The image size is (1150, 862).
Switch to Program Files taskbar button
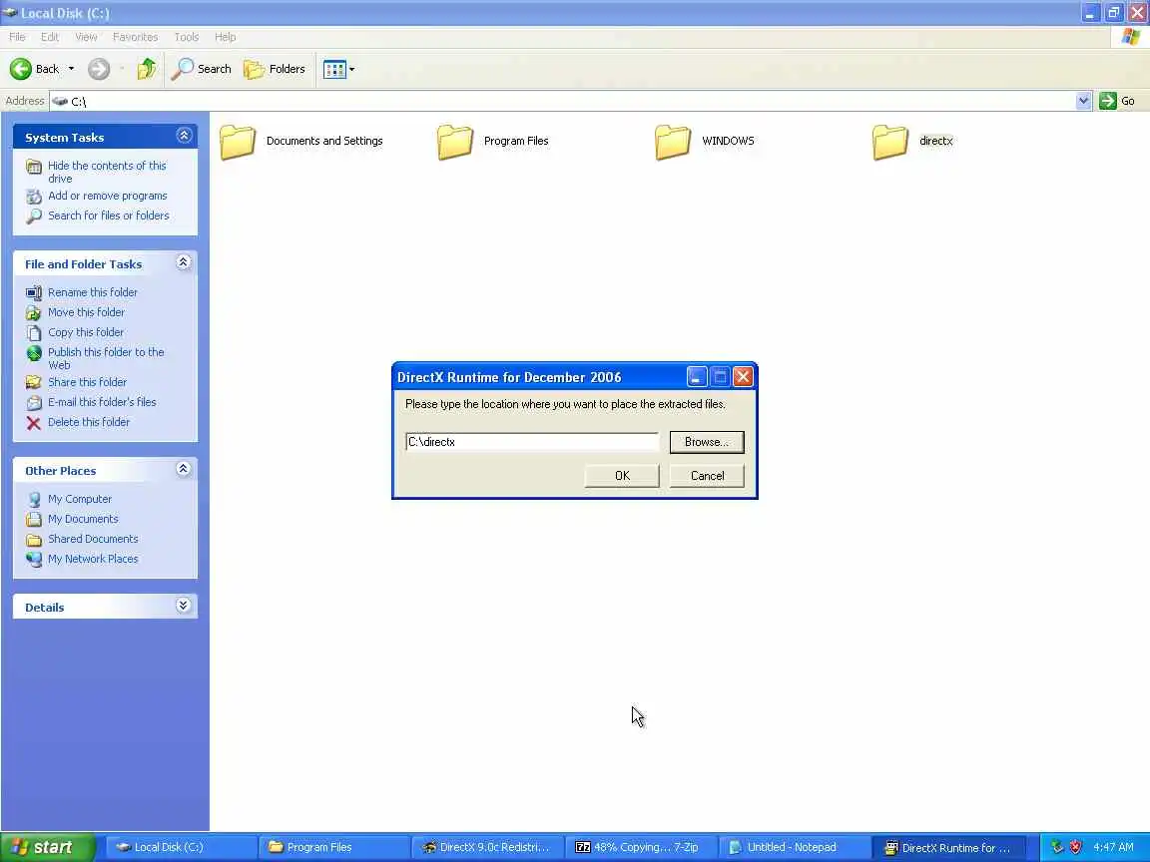333,847
